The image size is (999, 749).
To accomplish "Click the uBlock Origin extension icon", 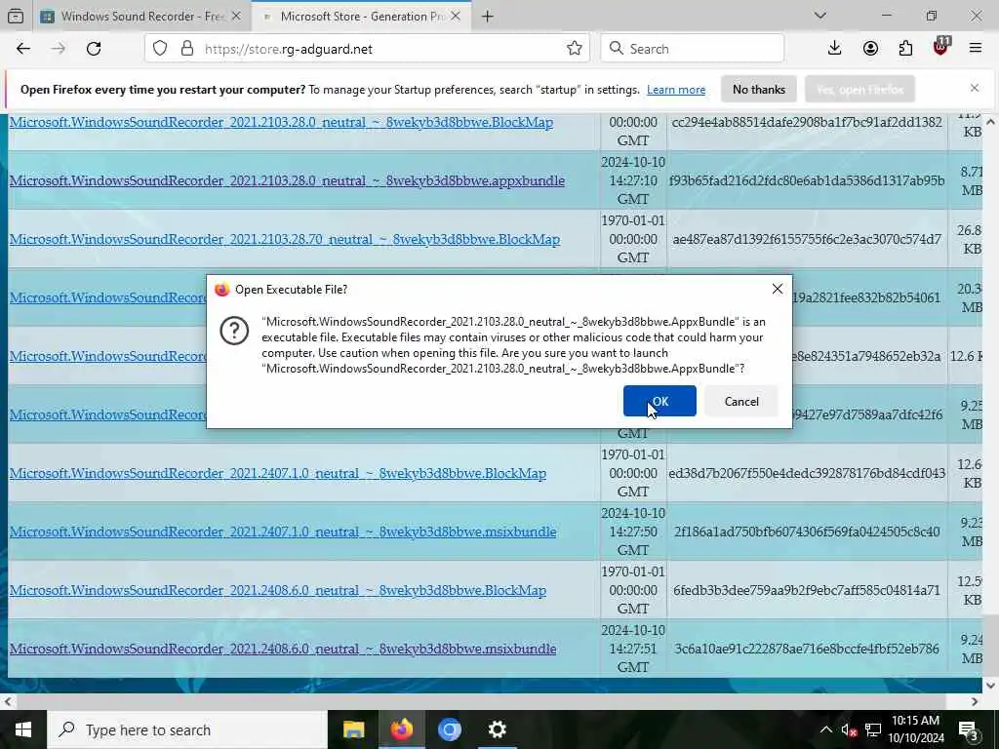I will [x=940, y=47].
